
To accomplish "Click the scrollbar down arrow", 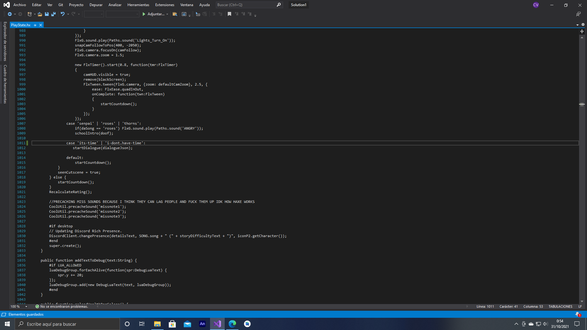I will click(582, 301).
